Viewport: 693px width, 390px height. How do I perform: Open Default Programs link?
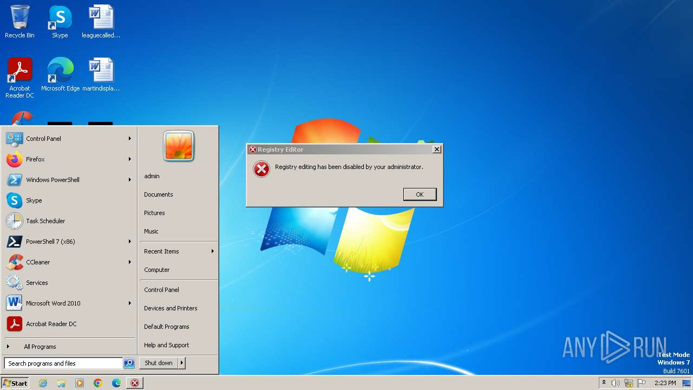166,327
